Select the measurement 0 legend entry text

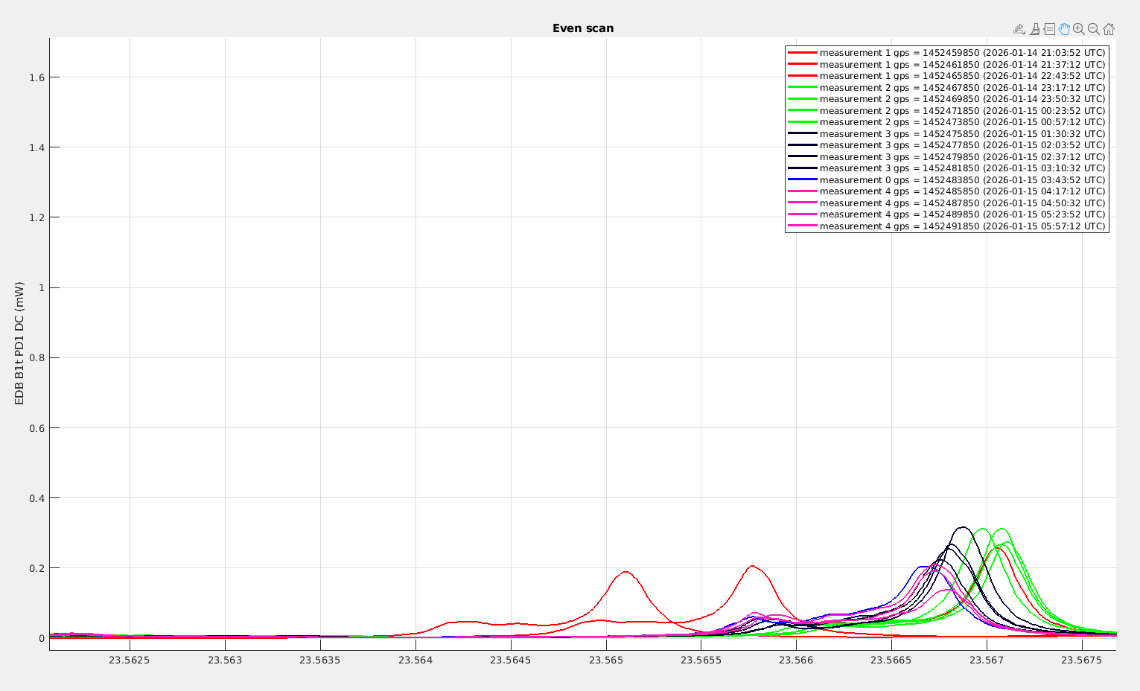[962, 180]
